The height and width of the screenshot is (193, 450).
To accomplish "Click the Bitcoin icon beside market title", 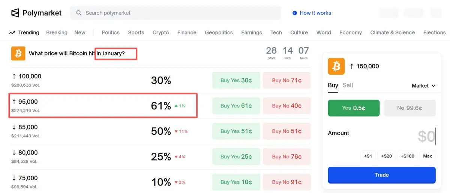I will point(18,53).
